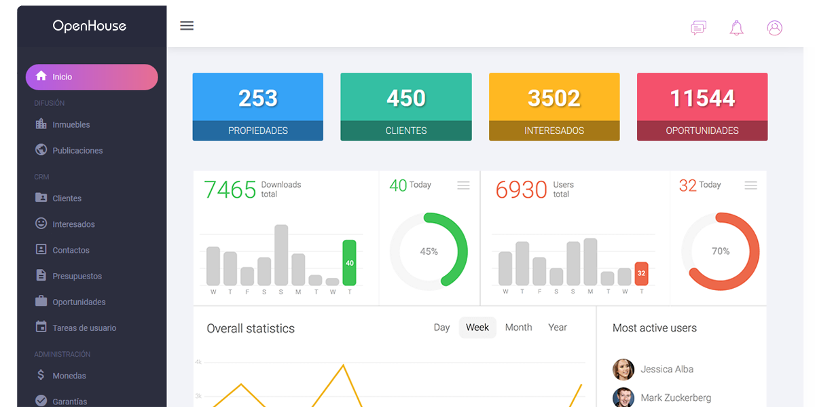815x407 pixels.
Task: Switch statistics to Month view
Action: point(518,328)
